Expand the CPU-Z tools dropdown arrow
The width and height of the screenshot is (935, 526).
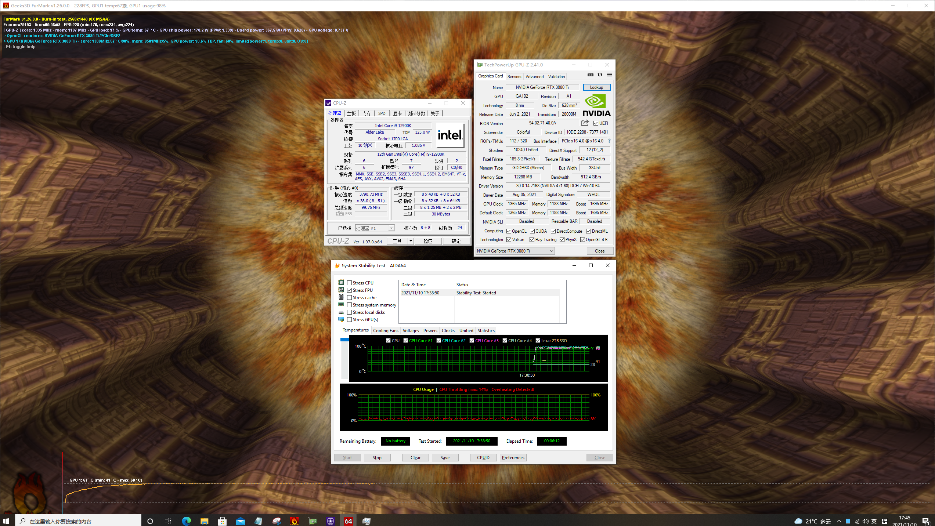tap(411, 241)
